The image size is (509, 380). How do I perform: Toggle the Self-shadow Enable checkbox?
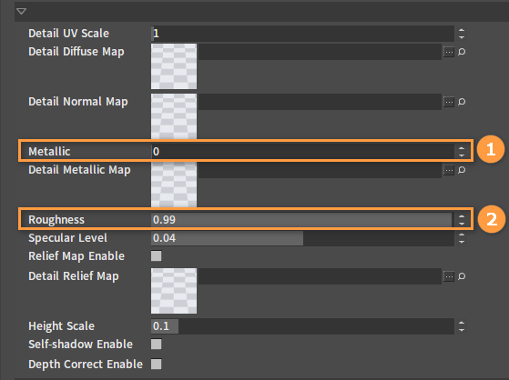coord(156,344)
